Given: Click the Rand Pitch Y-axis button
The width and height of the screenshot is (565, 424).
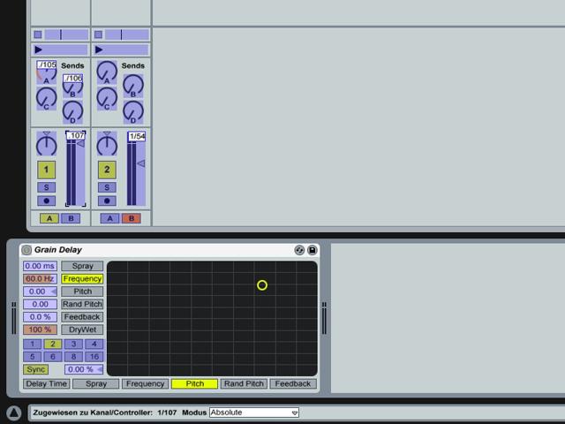Looking at the screenshot, I should tap(82, 304).
